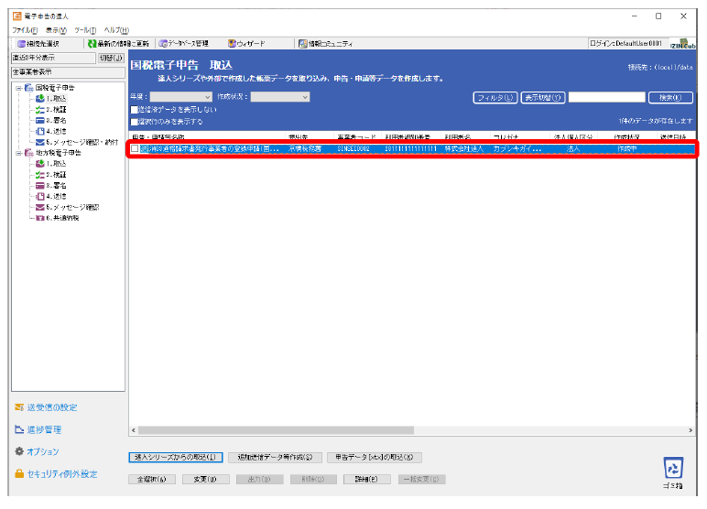This screenshot has height=509, width=707.
Task: Open 5.メッセージ確認・納付 tree item
Action: 77,142
